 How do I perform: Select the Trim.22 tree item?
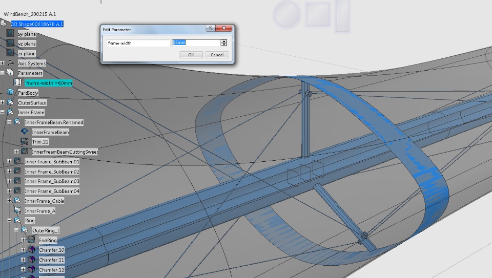(40, 142)
